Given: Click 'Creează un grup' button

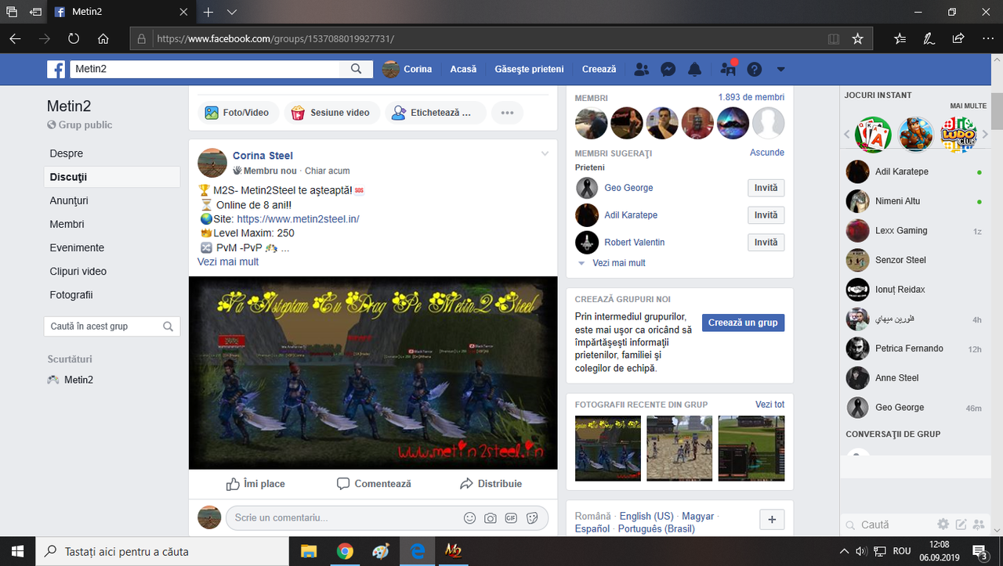Looking at the screenshot, I should coord(743,323).
